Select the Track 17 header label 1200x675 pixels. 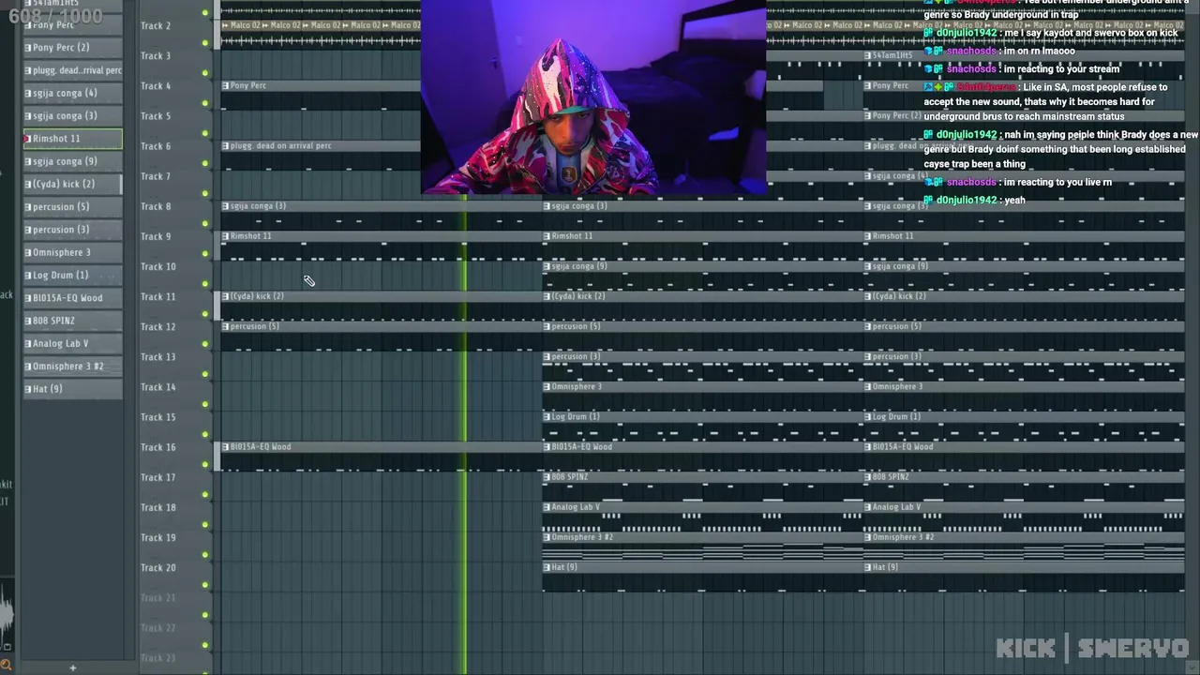coord(157,477)
